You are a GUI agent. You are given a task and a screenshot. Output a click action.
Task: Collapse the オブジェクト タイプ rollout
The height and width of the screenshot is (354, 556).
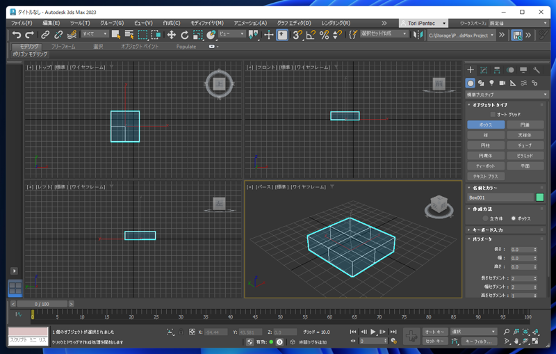(x=490, y=105)
